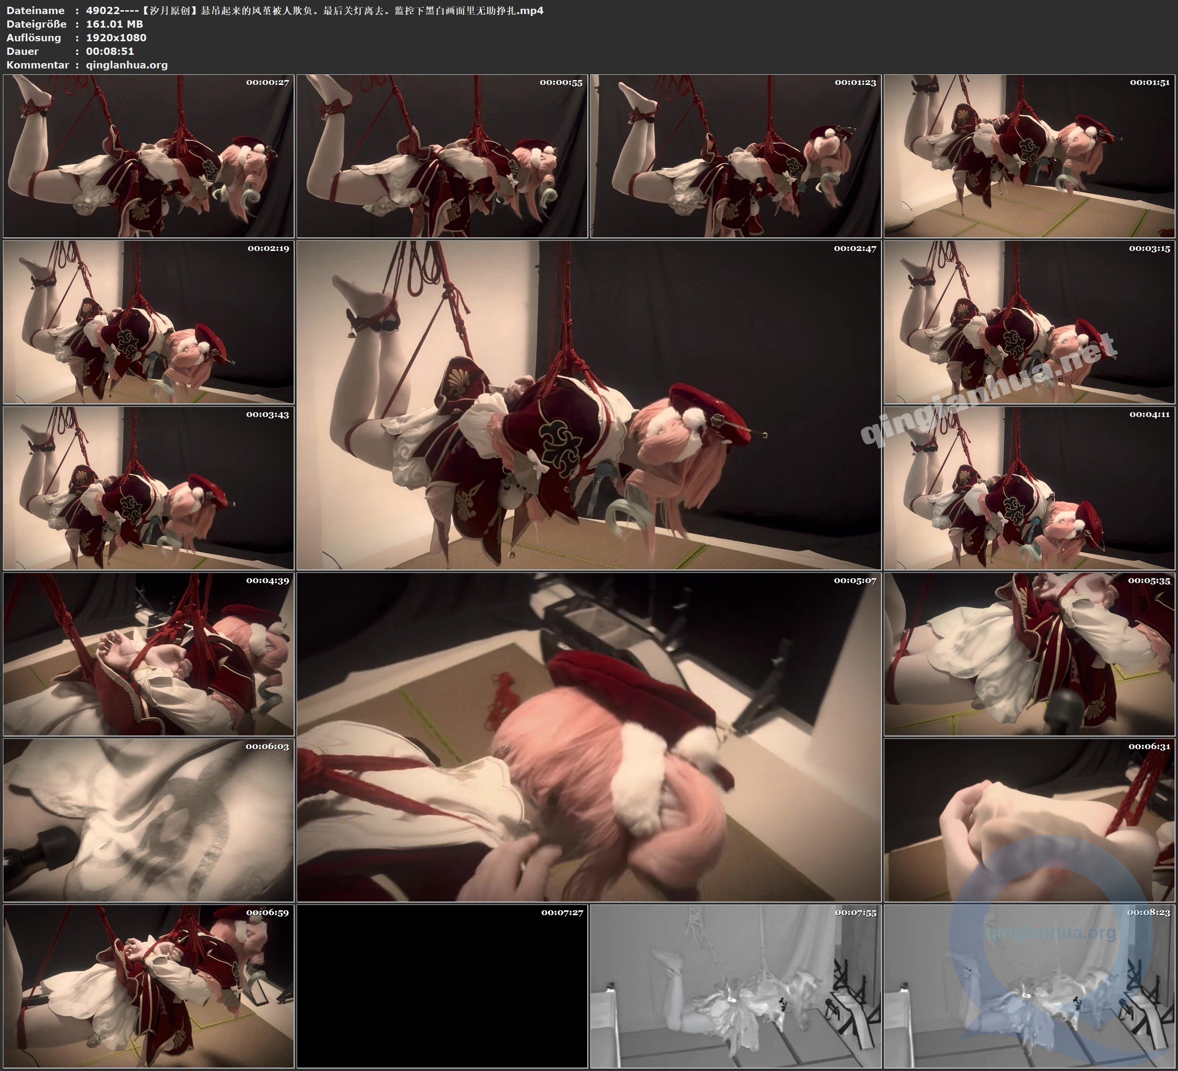Select the thumbnail at 00:06:31
The width and height of the screenshot is (1178, 1071).
pyautogui.click(x=1029, y=820)
